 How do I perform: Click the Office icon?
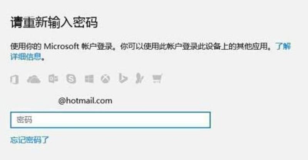click(14, 79)
